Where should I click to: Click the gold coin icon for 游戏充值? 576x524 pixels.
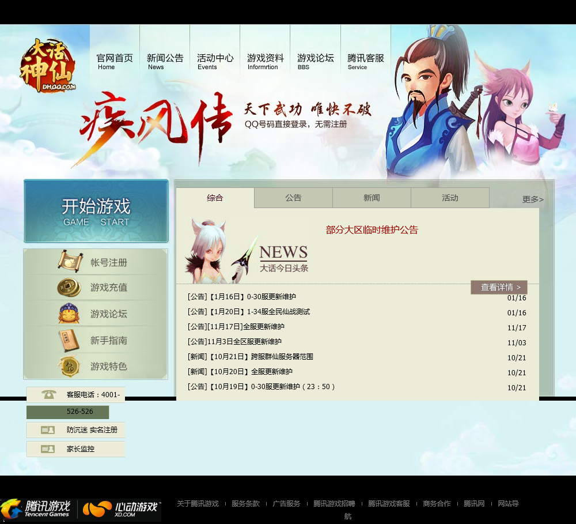click(69, 287)
